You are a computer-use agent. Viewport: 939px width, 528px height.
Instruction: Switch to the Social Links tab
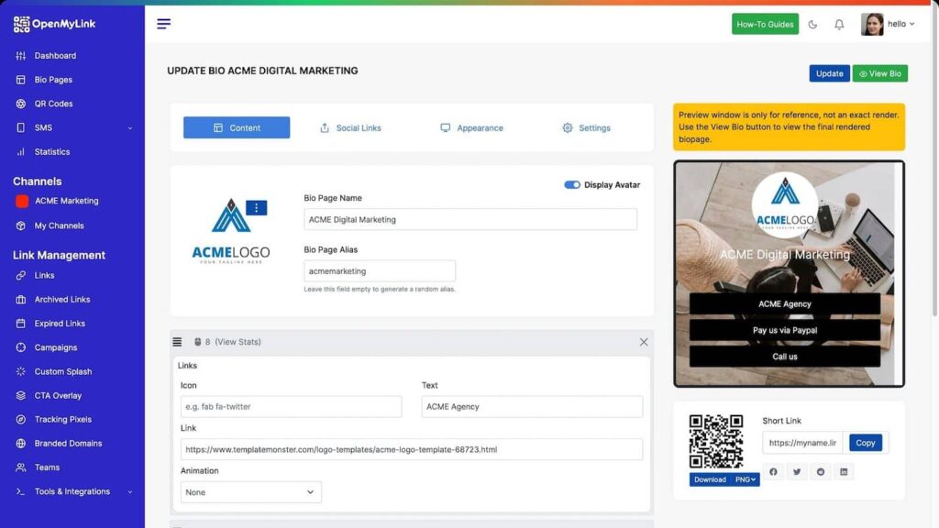(x=349, y=127)
